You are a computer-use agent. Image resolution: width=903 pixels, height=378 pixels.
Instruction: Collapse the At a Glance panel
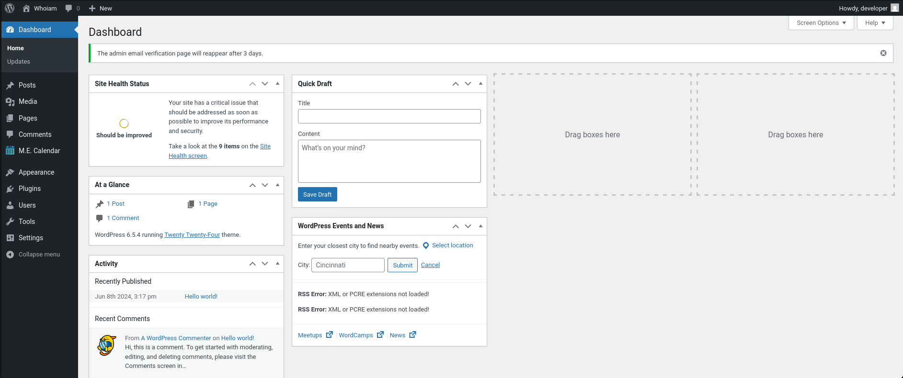(277, 185)
